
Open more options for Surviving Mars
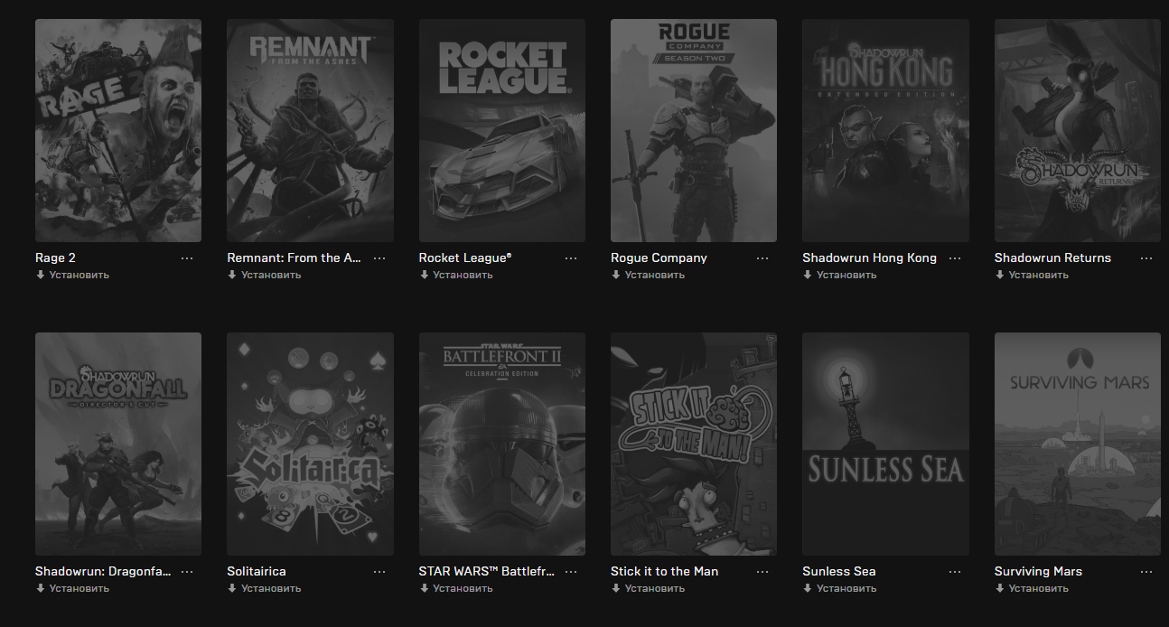click(x=1146, y=571)
